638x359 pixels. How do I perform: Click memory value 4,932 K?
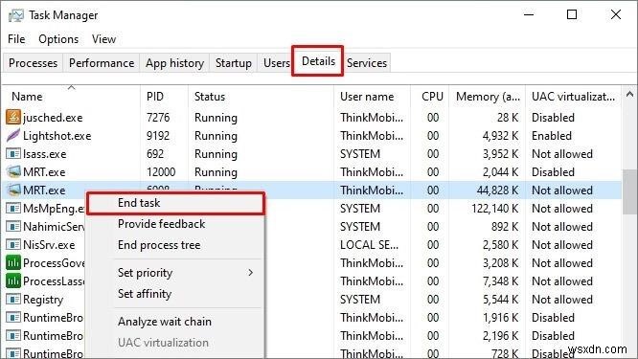point(500,136)
